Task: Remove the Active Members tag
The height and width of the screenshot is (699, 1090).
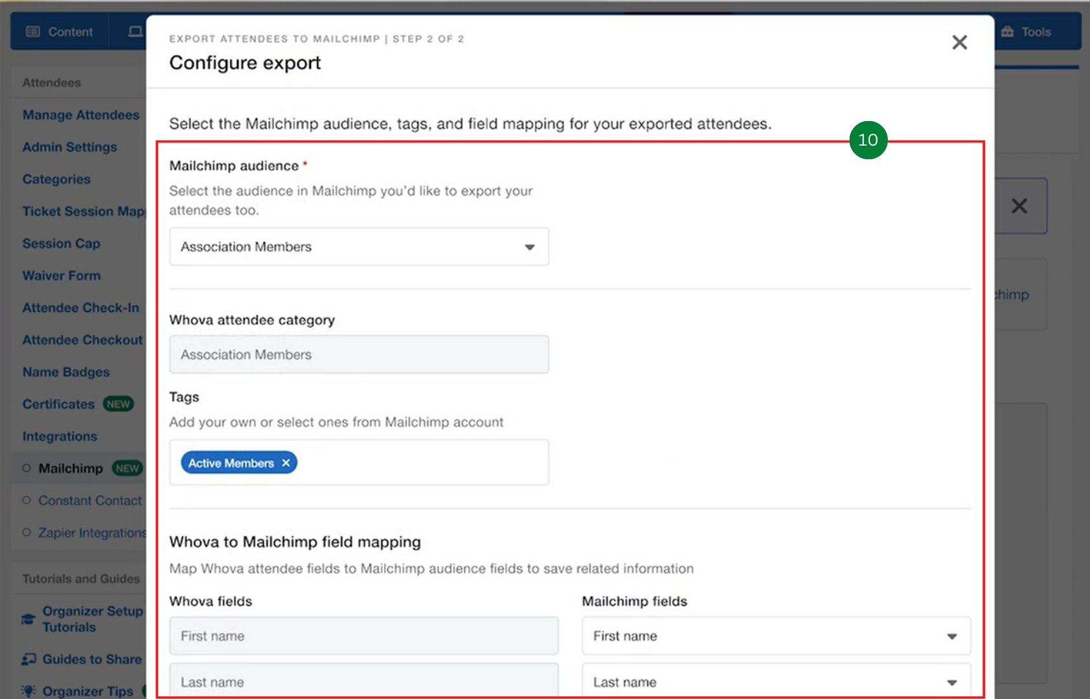Action: tap(286, 463)
